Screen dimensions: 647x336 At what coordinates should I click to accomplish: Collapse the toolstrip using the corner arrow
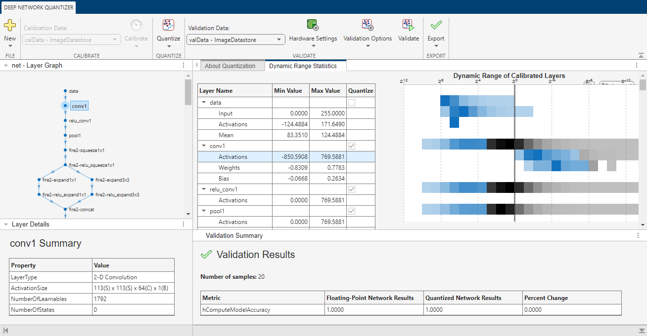pyautogui.click(x=641, y=56)
